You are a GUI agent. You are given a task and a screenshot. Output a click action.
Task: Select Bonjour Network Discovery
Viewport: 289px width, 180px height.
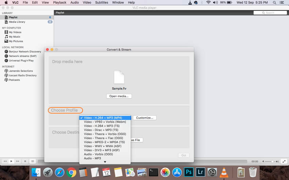[x=25, y=52]
